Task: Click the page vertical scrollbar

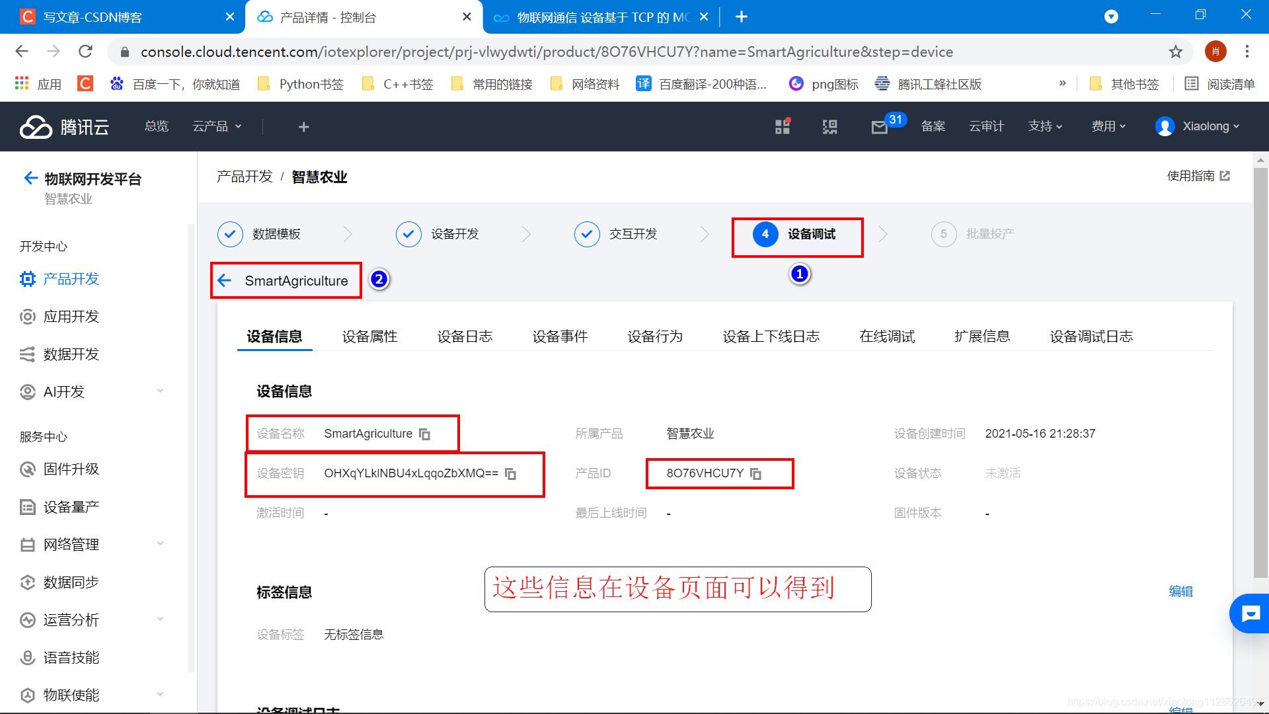Action: point(1260,370)
